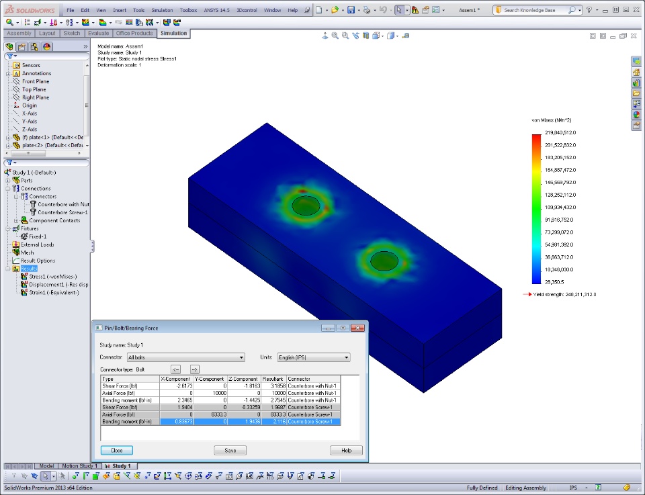645x495 pixels.
Task: Open the ConfigurationManager tab icon
Action: pos(34,46)
